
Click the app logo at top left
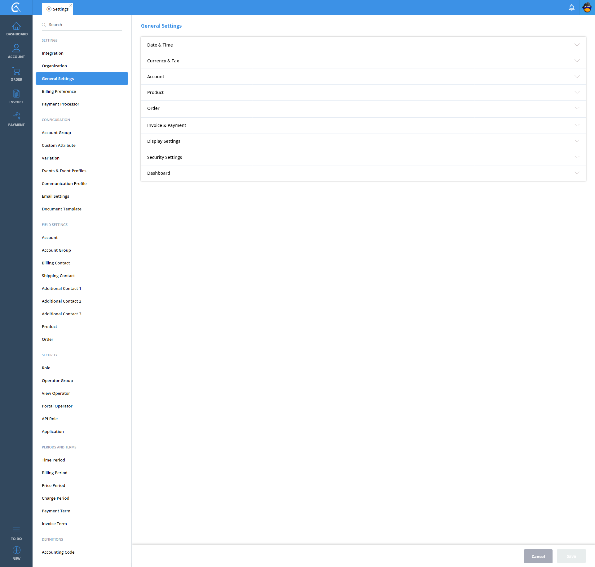[x=16, y=7]
